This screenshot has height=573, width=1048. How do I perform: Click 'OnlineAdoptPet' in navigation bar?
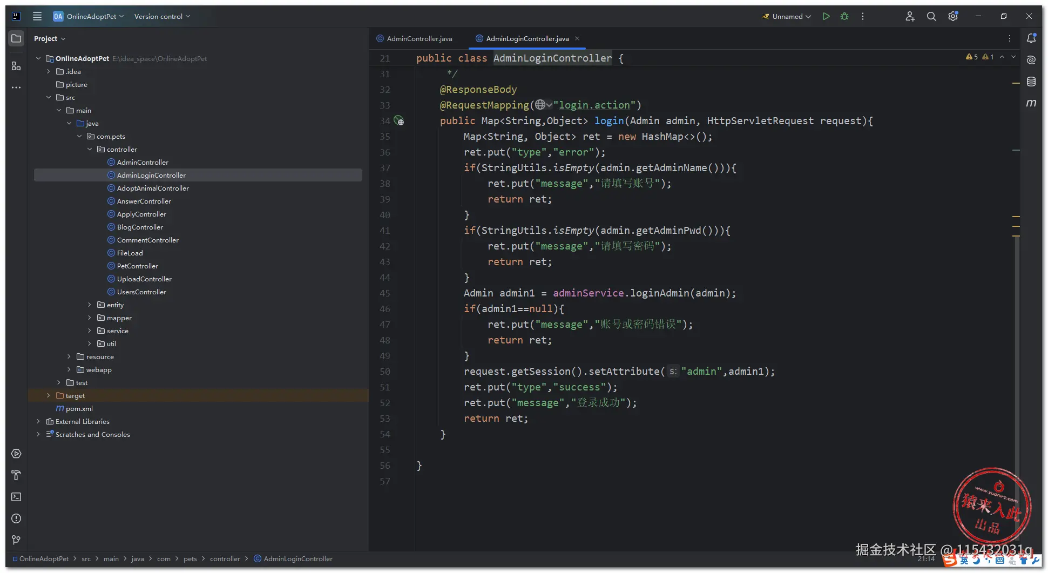coord(44,558)
